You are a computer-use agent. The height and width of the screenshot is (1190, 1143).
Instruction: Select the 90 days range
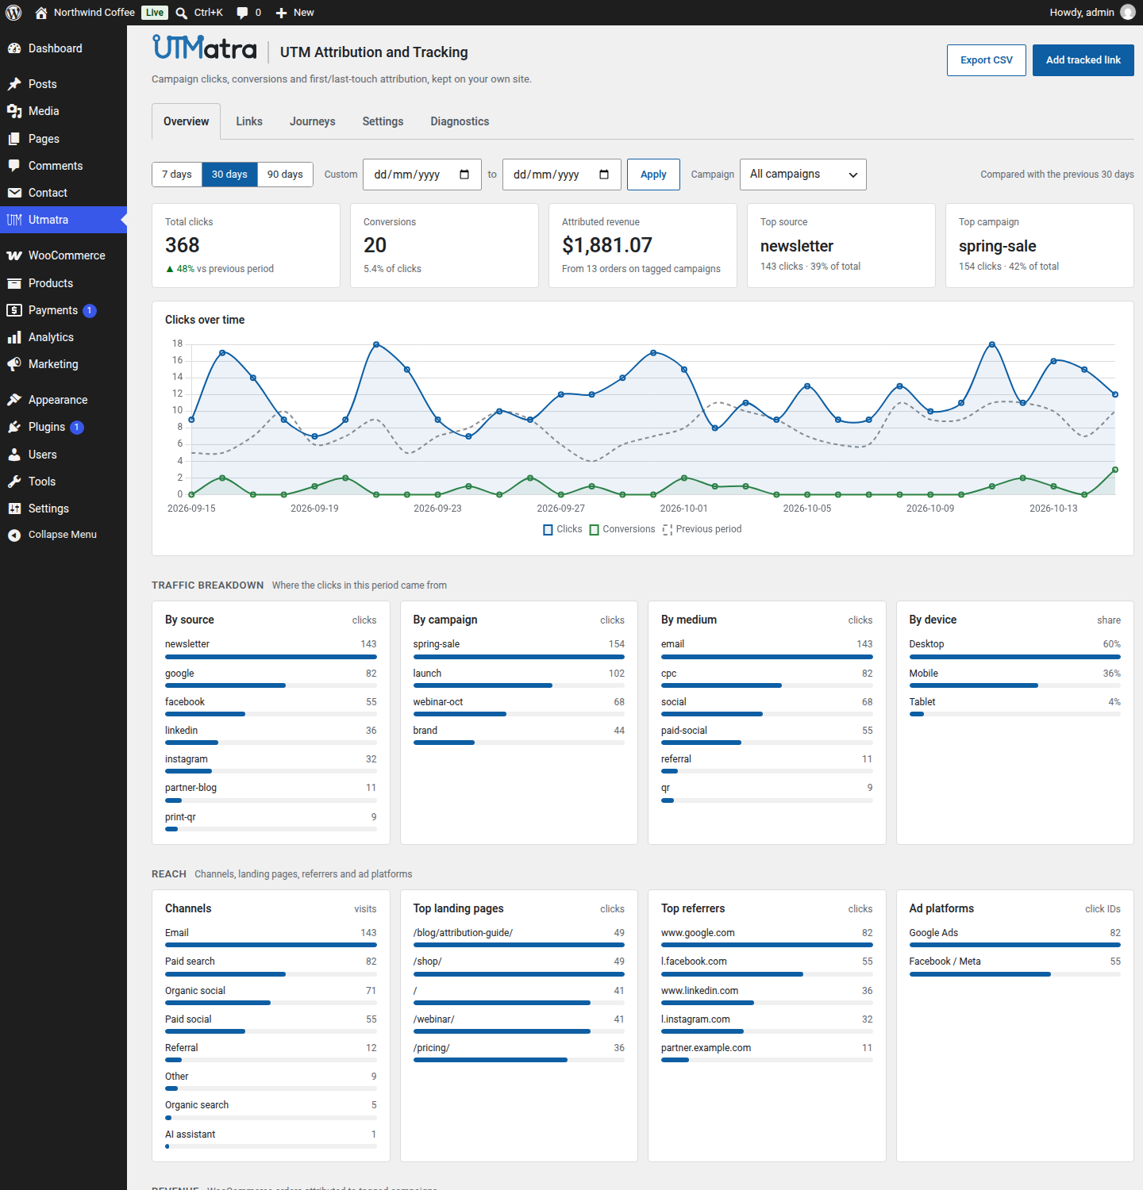pyautogui.click(x=285, y=175)
